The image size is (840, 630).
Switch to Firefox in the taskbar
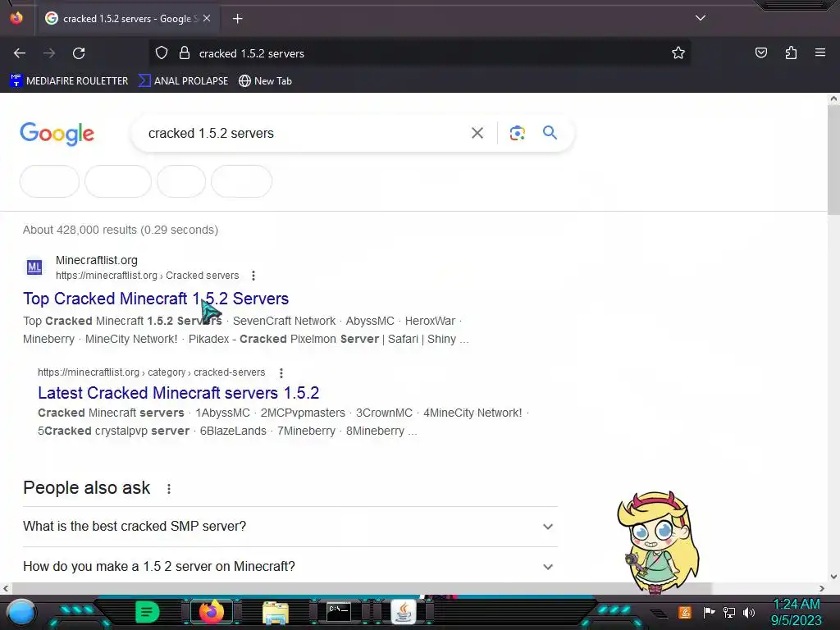211,612
